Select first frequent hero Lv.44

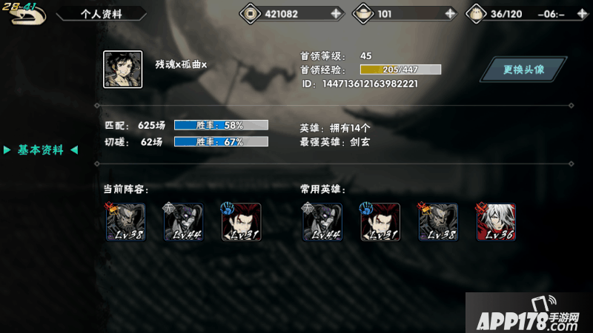tap(322, 222)
